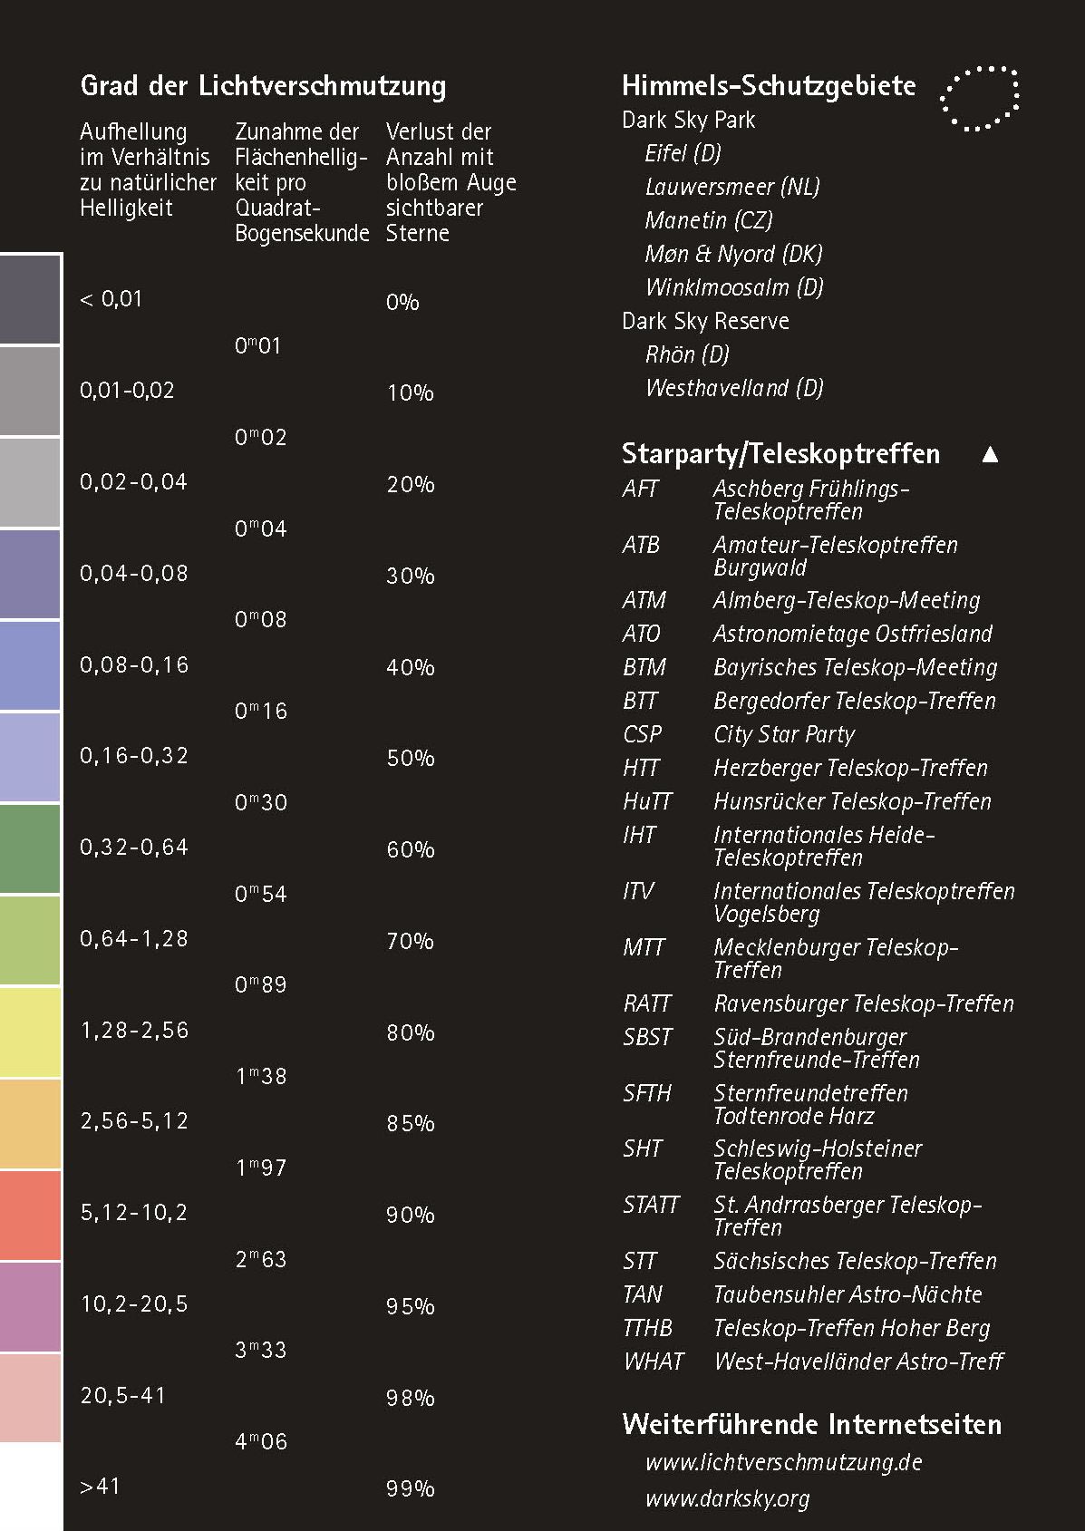Click the Grad der Lichtverschmutzung heading
The image size is (1085, 1531).
click(263, 86)
